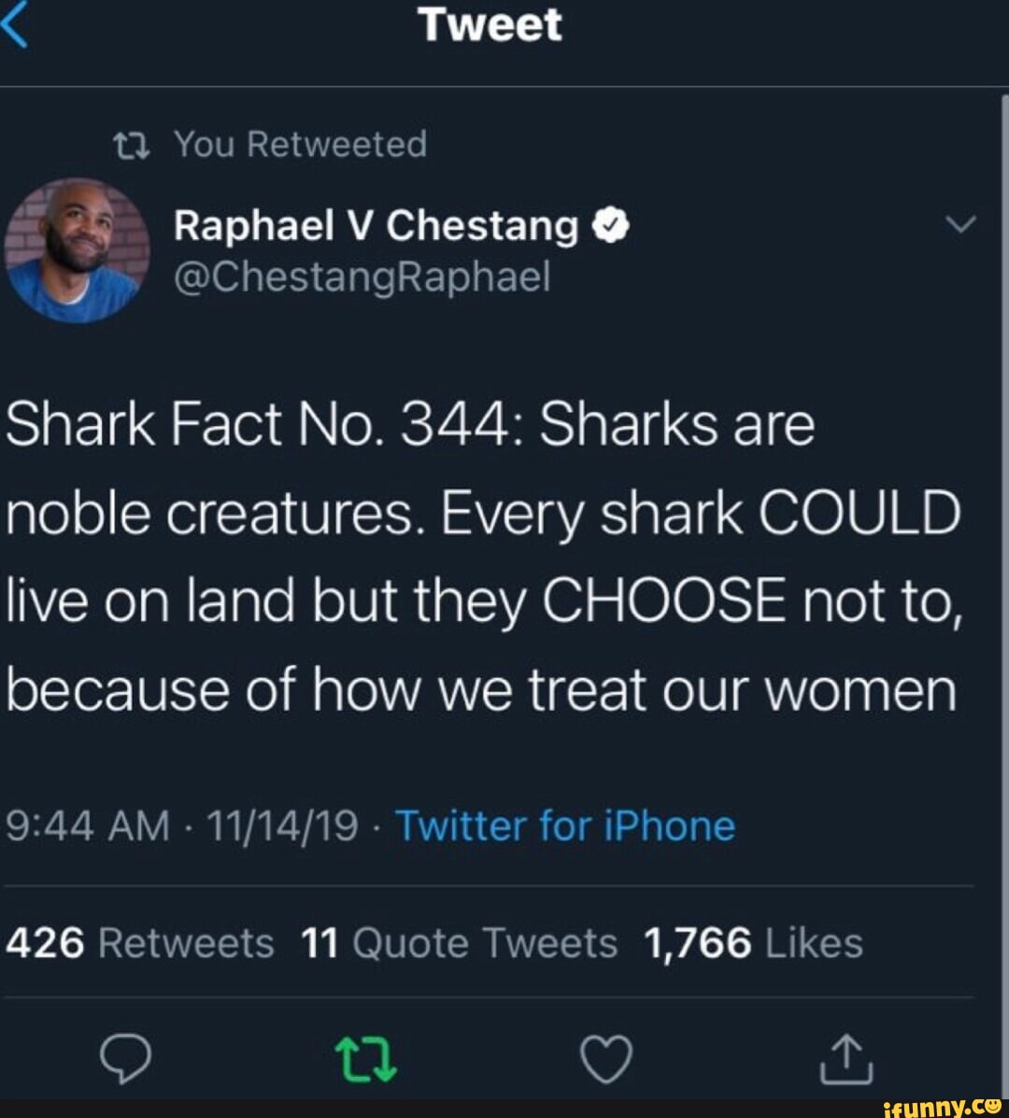Like the tweet with heart icon

(x=606, y=1060)
